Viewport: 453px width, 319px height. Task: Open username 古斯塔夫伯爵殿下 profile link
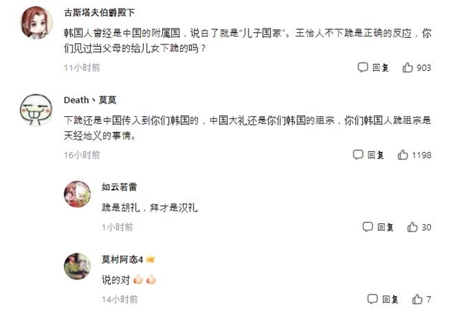coord(99,13)
